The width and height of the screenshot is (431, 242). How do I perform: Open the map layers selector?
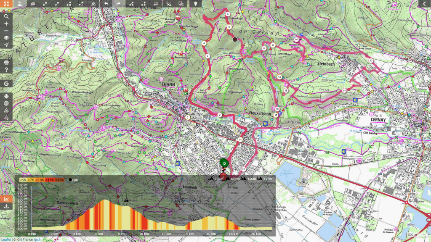tap(6, 38)
